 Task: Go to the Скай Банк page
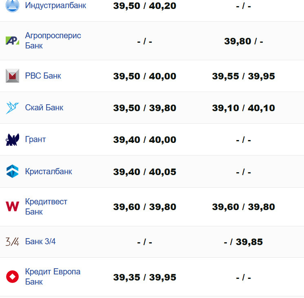[44, 107]
